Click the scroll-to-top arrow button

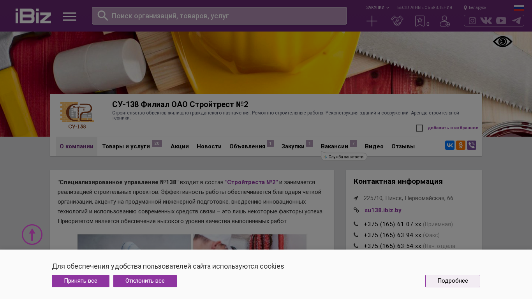[x=32, y=234]
